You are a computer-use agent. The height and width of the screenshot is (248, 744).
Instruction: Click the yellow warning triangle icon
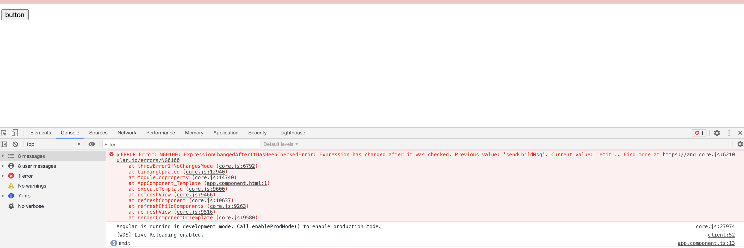[x=11, y=186]
